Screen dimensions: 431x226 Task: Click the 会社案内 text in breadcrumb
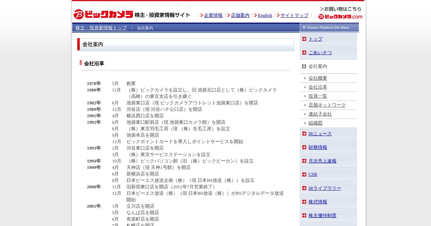coord(145,28)
